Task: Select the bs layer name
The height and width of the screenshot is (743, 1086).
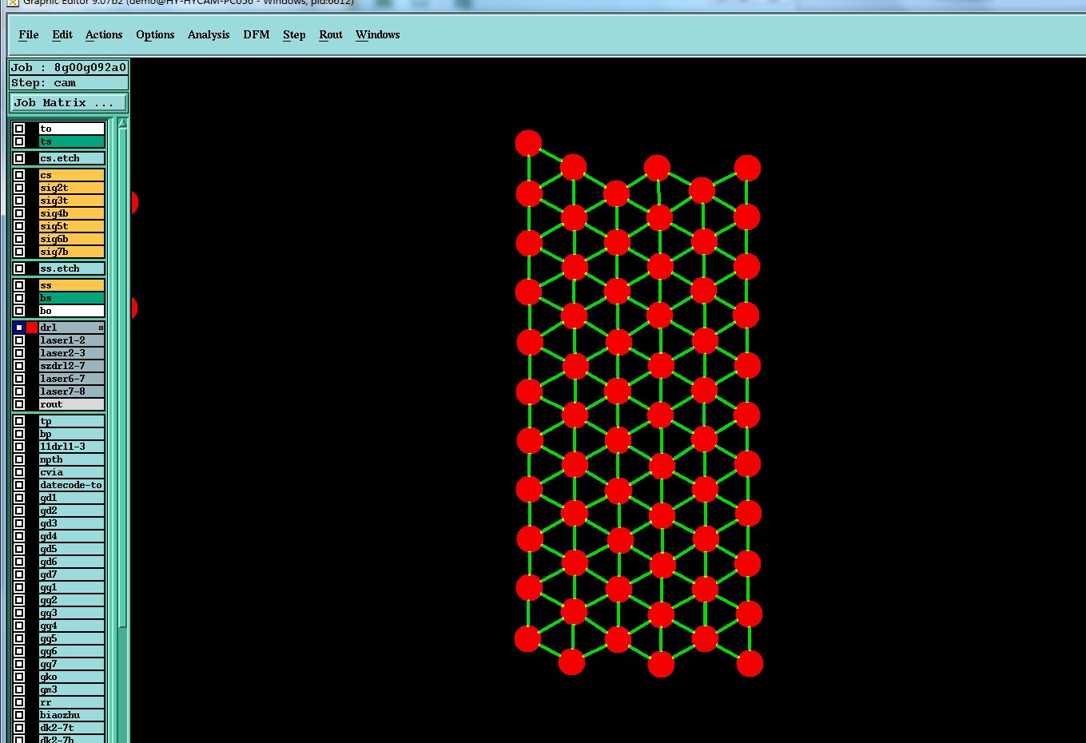Action: coord(72,298)
